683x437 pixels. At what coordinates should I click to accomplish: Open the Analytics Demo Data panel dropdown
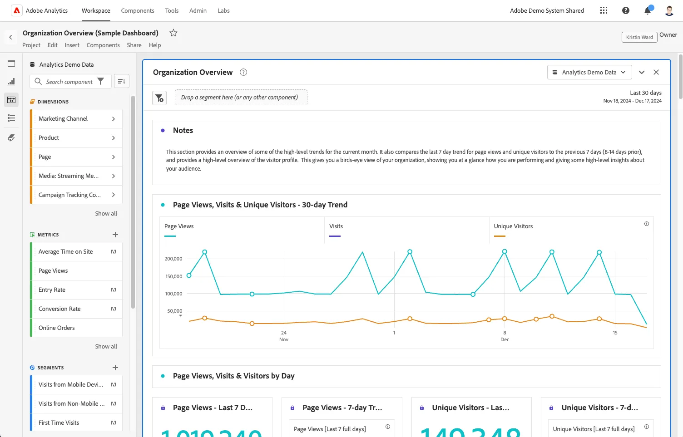pyautogui.click(x=589, y=72)
